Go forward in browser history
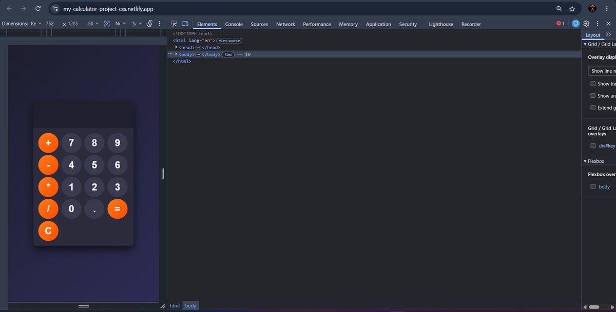 (x=24, y=9)
